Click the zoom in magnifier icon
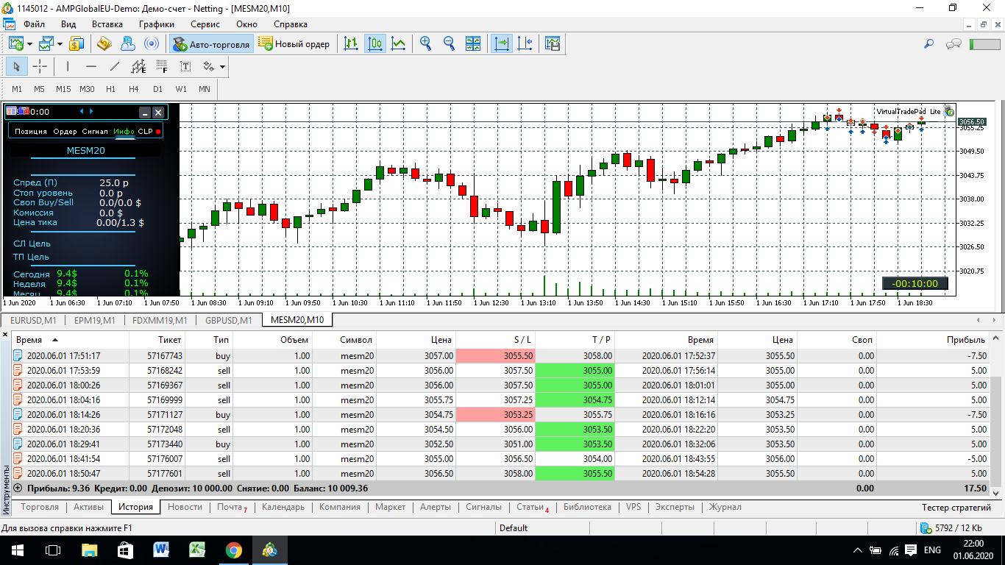The width and height of the screenshot is (1005, 565). click(425, 43)
